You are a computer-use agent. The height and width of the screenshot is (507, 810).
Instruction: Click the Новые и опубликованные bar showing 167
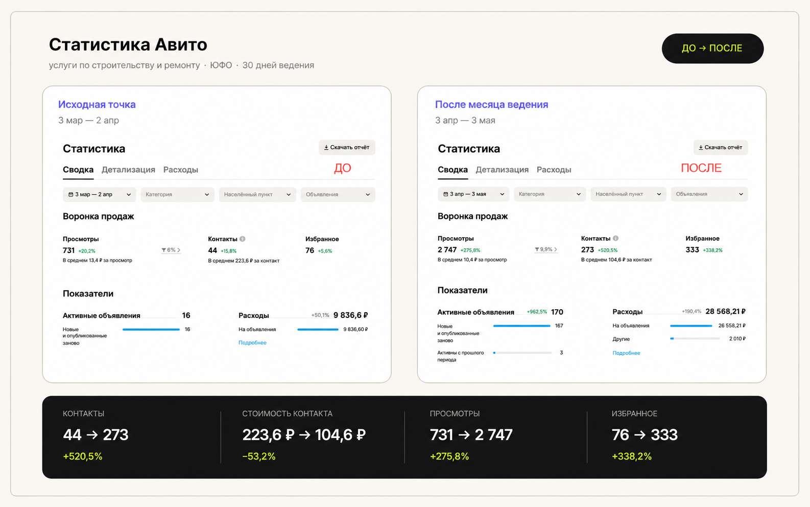521,326
